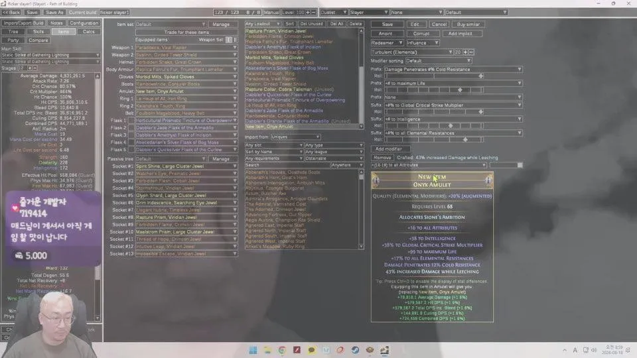Switch to Path of Building taskbar icon
The width and height of the screenshot is (637, 358).
point(384,350)
